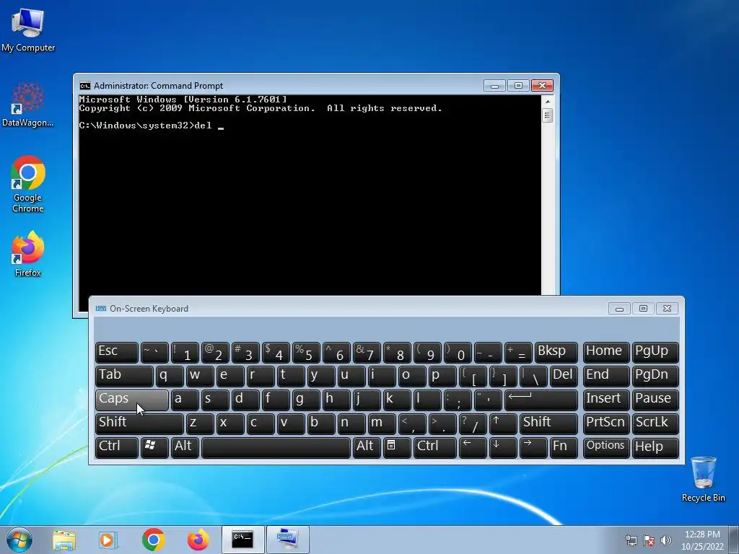Focus the Command Prompt console area
Viewport: 739px width, 554px height.
310,195
